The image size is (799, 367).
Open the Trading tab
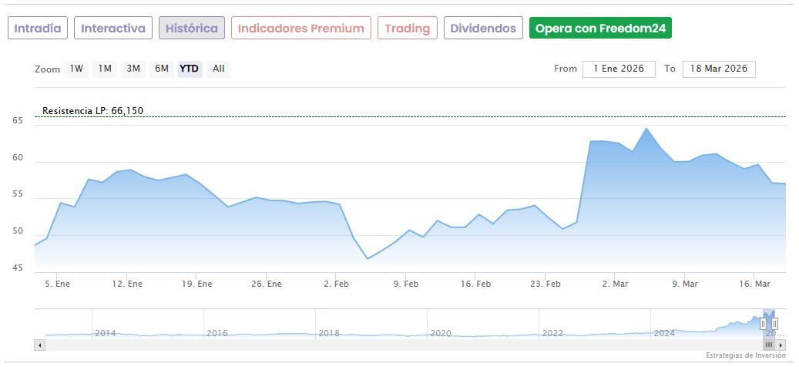pyautogui.click(x=407, y=29)
